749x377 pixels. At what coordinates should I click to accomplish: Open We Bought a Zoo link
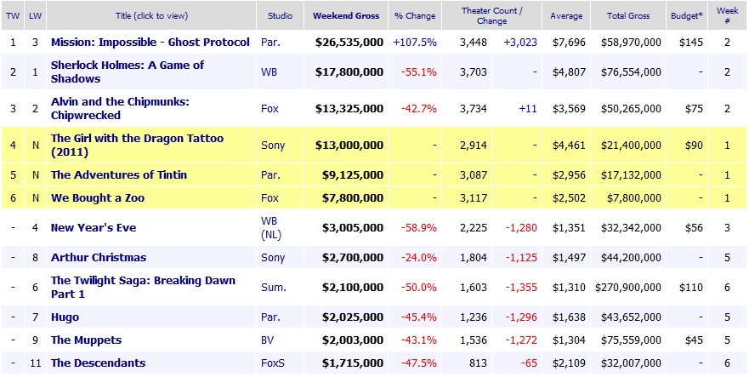98,197
